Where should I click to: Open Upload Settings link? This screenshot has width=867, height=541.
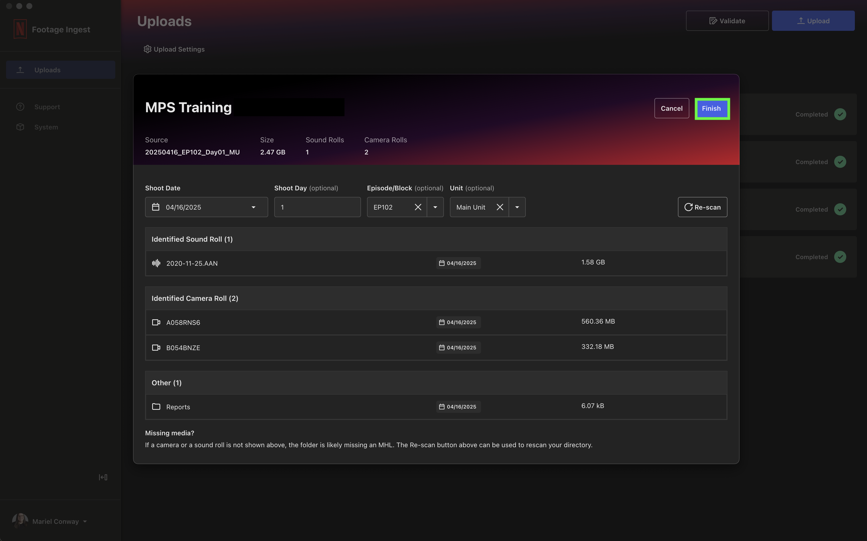[174, 49]
